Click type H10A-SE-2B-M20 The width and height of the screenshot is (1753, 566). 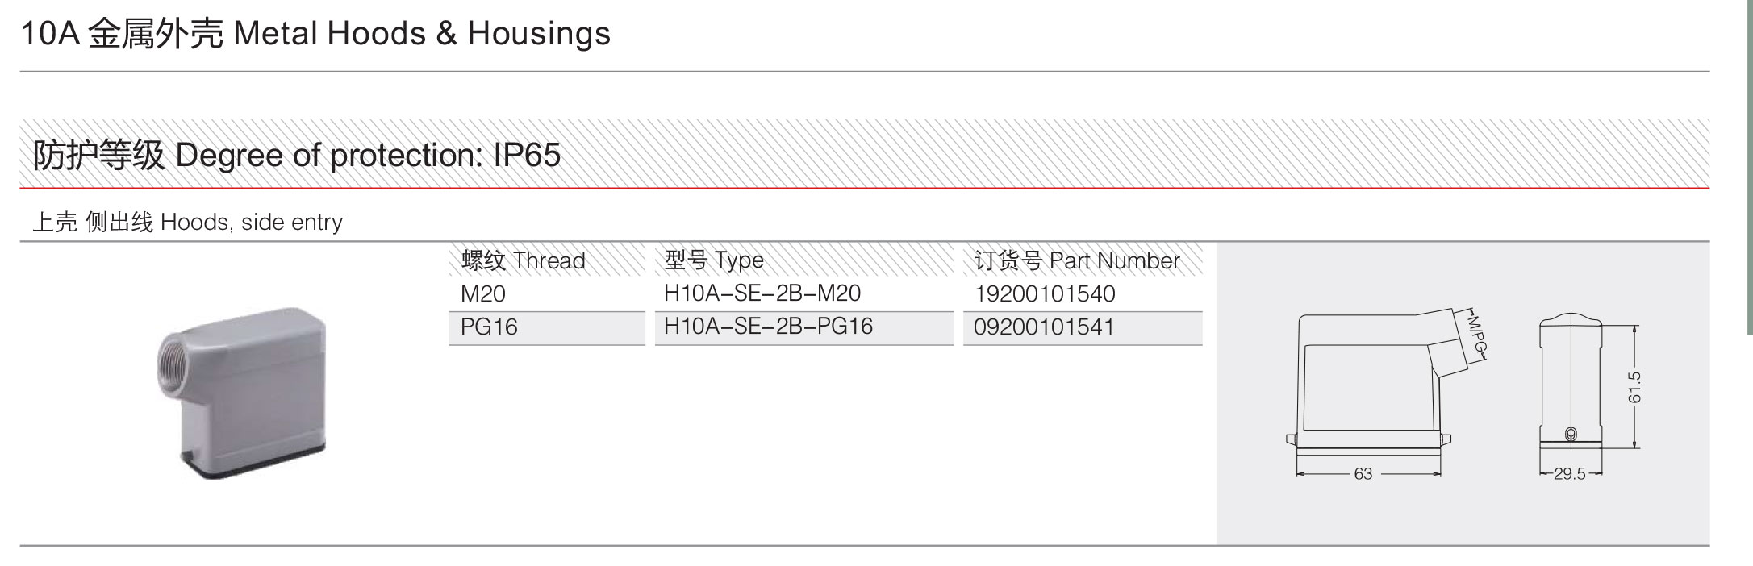(762, 293)
